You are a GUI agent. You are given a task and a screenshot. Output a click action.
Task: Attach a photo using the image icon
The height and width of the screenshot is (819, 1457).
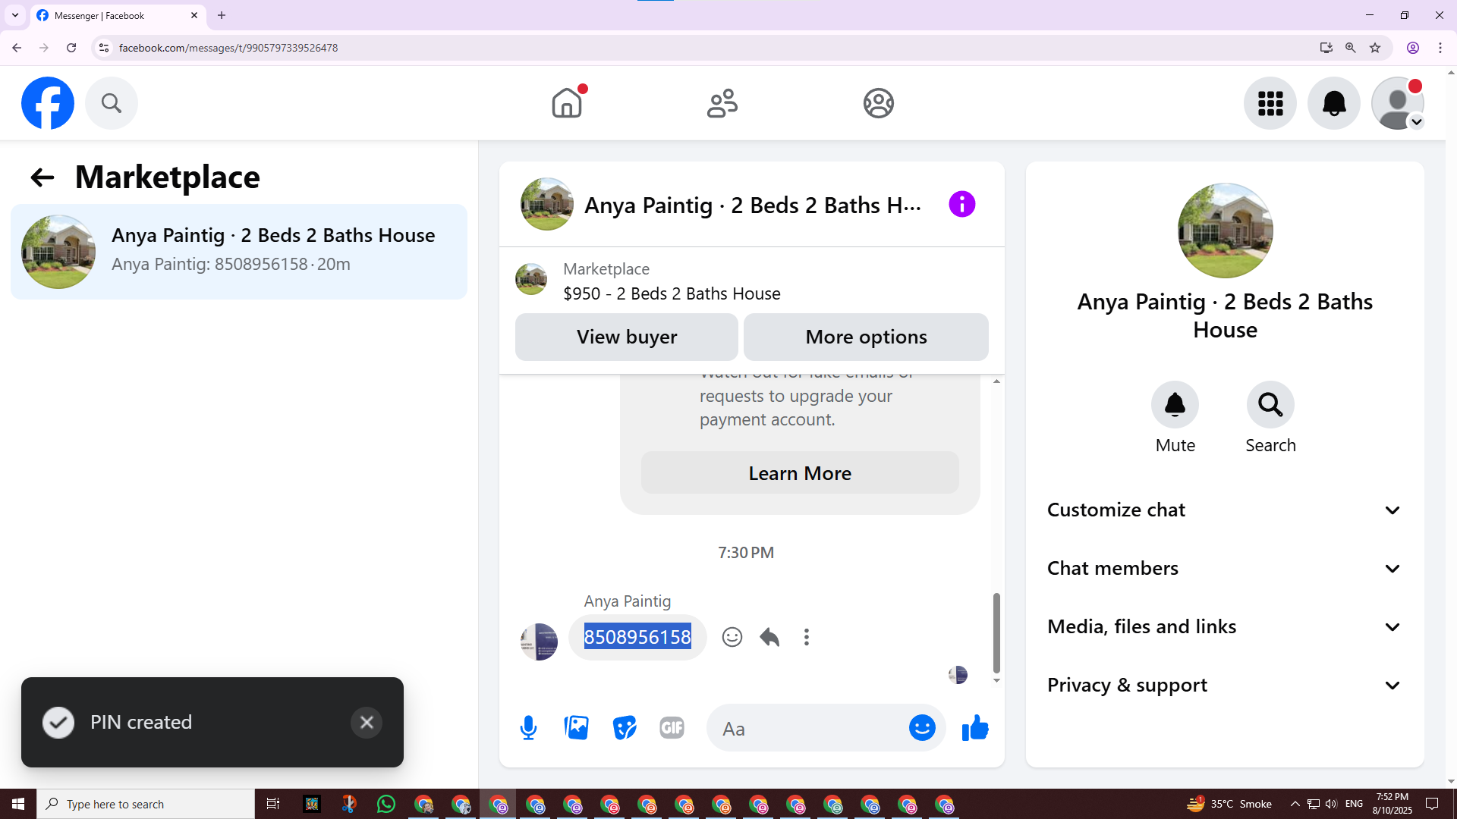tap(577, 728)
